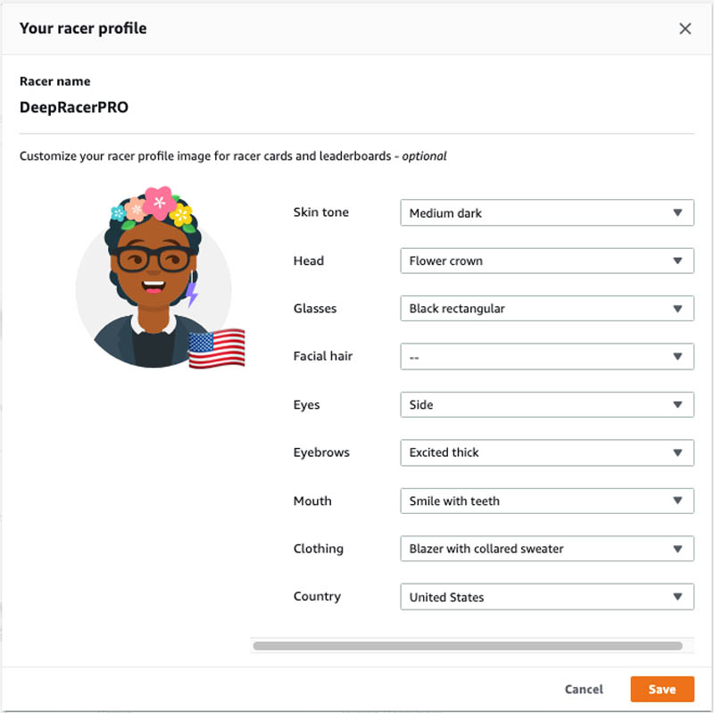Click the US flag icon on avatar
Image resolution: width=714 pixels, height=713 pixels.
point(217,348)
